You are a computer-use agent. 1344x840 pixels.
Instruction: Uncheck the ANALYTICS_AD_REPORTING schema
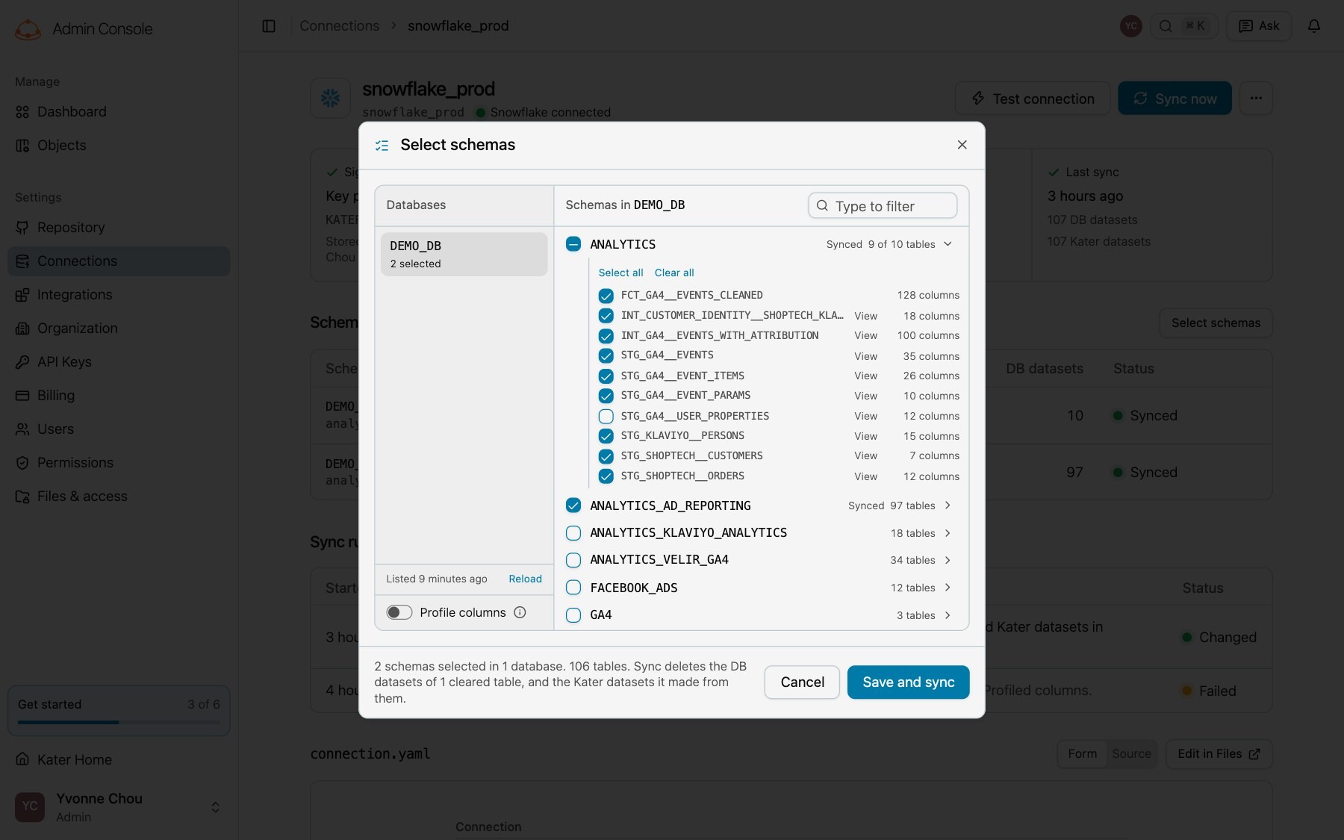[573, 505]
